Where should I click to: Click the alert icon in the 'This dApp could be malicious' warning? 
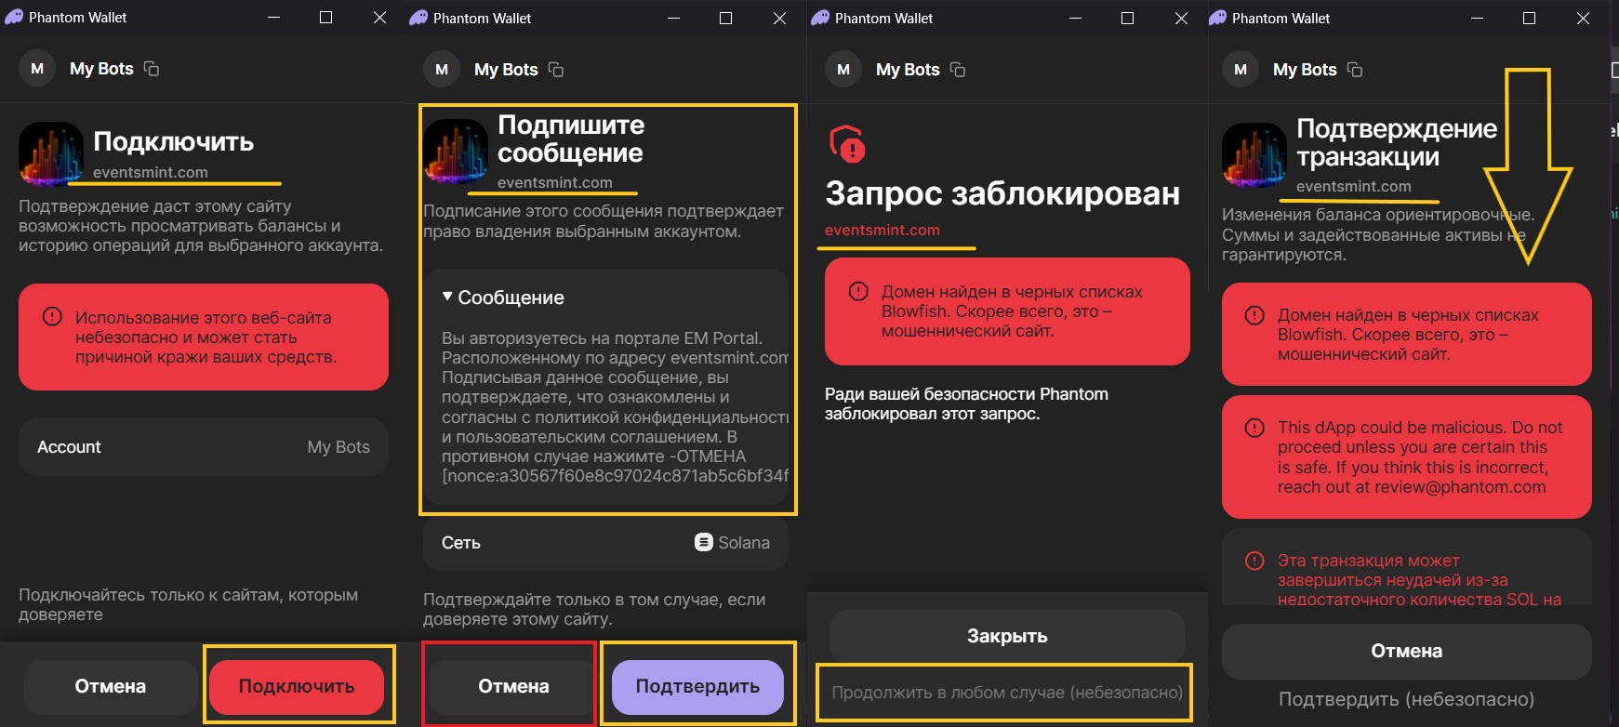1254,429
